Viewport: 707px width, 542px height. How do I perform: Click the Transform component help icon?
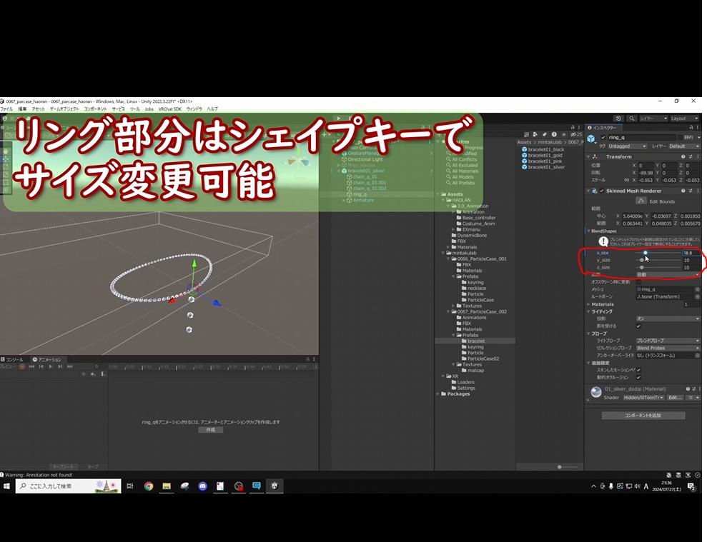click(683, 156)
